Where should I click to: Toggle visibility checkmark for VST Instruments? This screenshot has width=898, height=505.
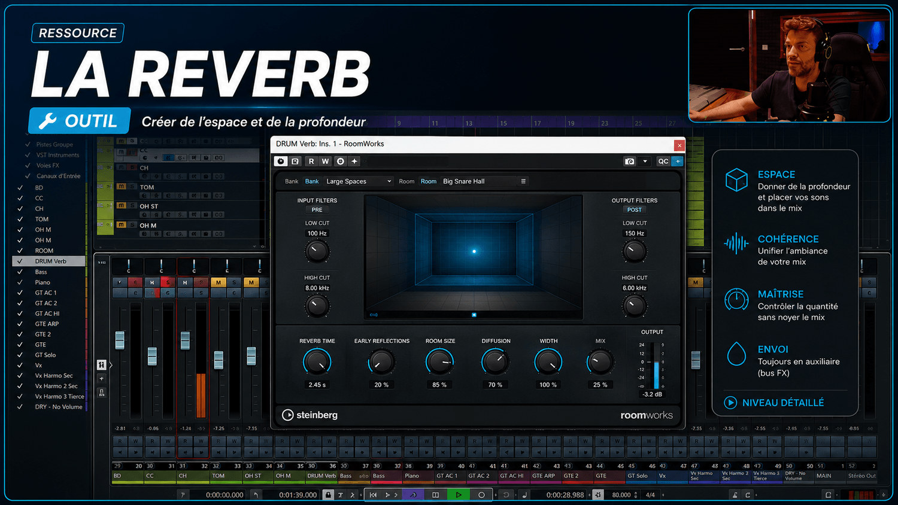pos(28,155)
